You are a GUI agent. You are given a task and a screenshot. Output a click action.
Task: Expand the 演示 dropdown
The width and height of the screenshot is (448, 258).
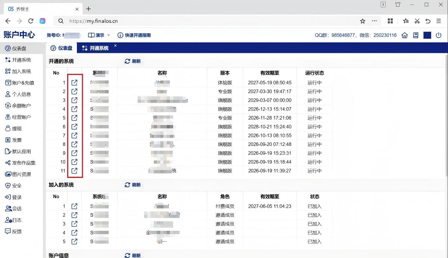tap(99, 35)
